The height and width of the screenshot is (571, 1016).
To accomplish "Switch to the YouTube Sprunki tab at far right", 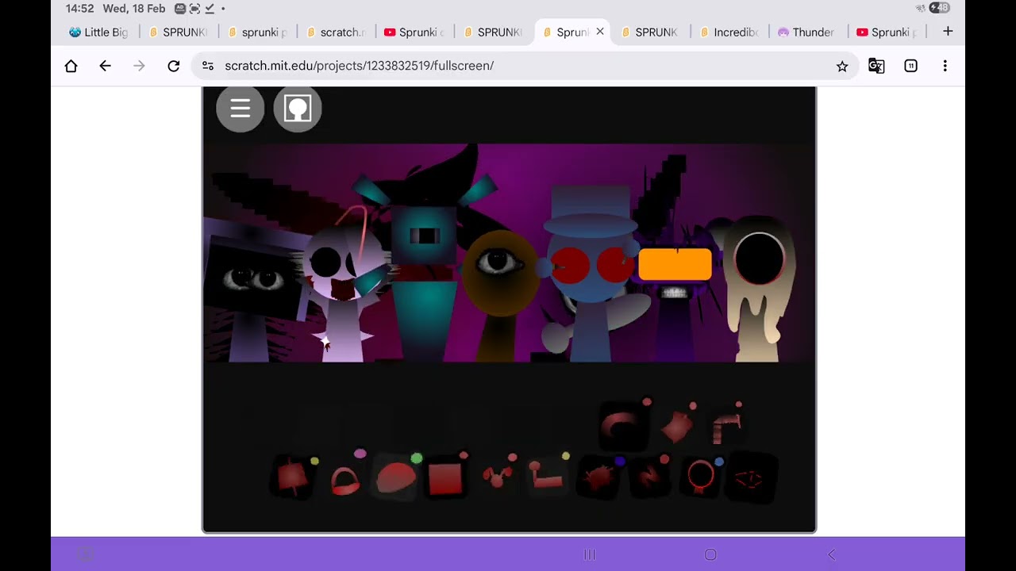I will [x=887, y=33].
